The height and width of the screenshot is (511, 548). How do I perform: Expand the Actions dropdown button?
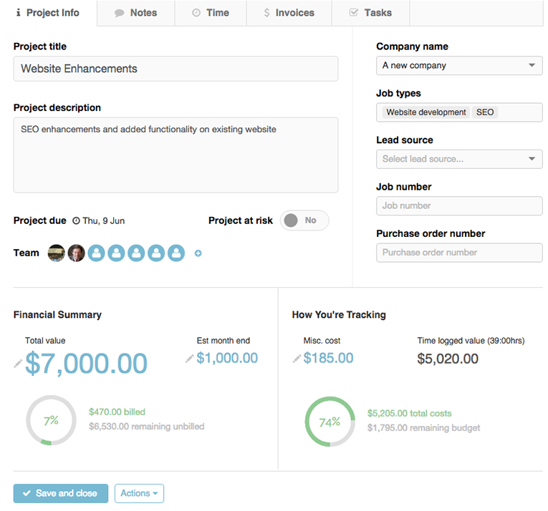point(139,493)
